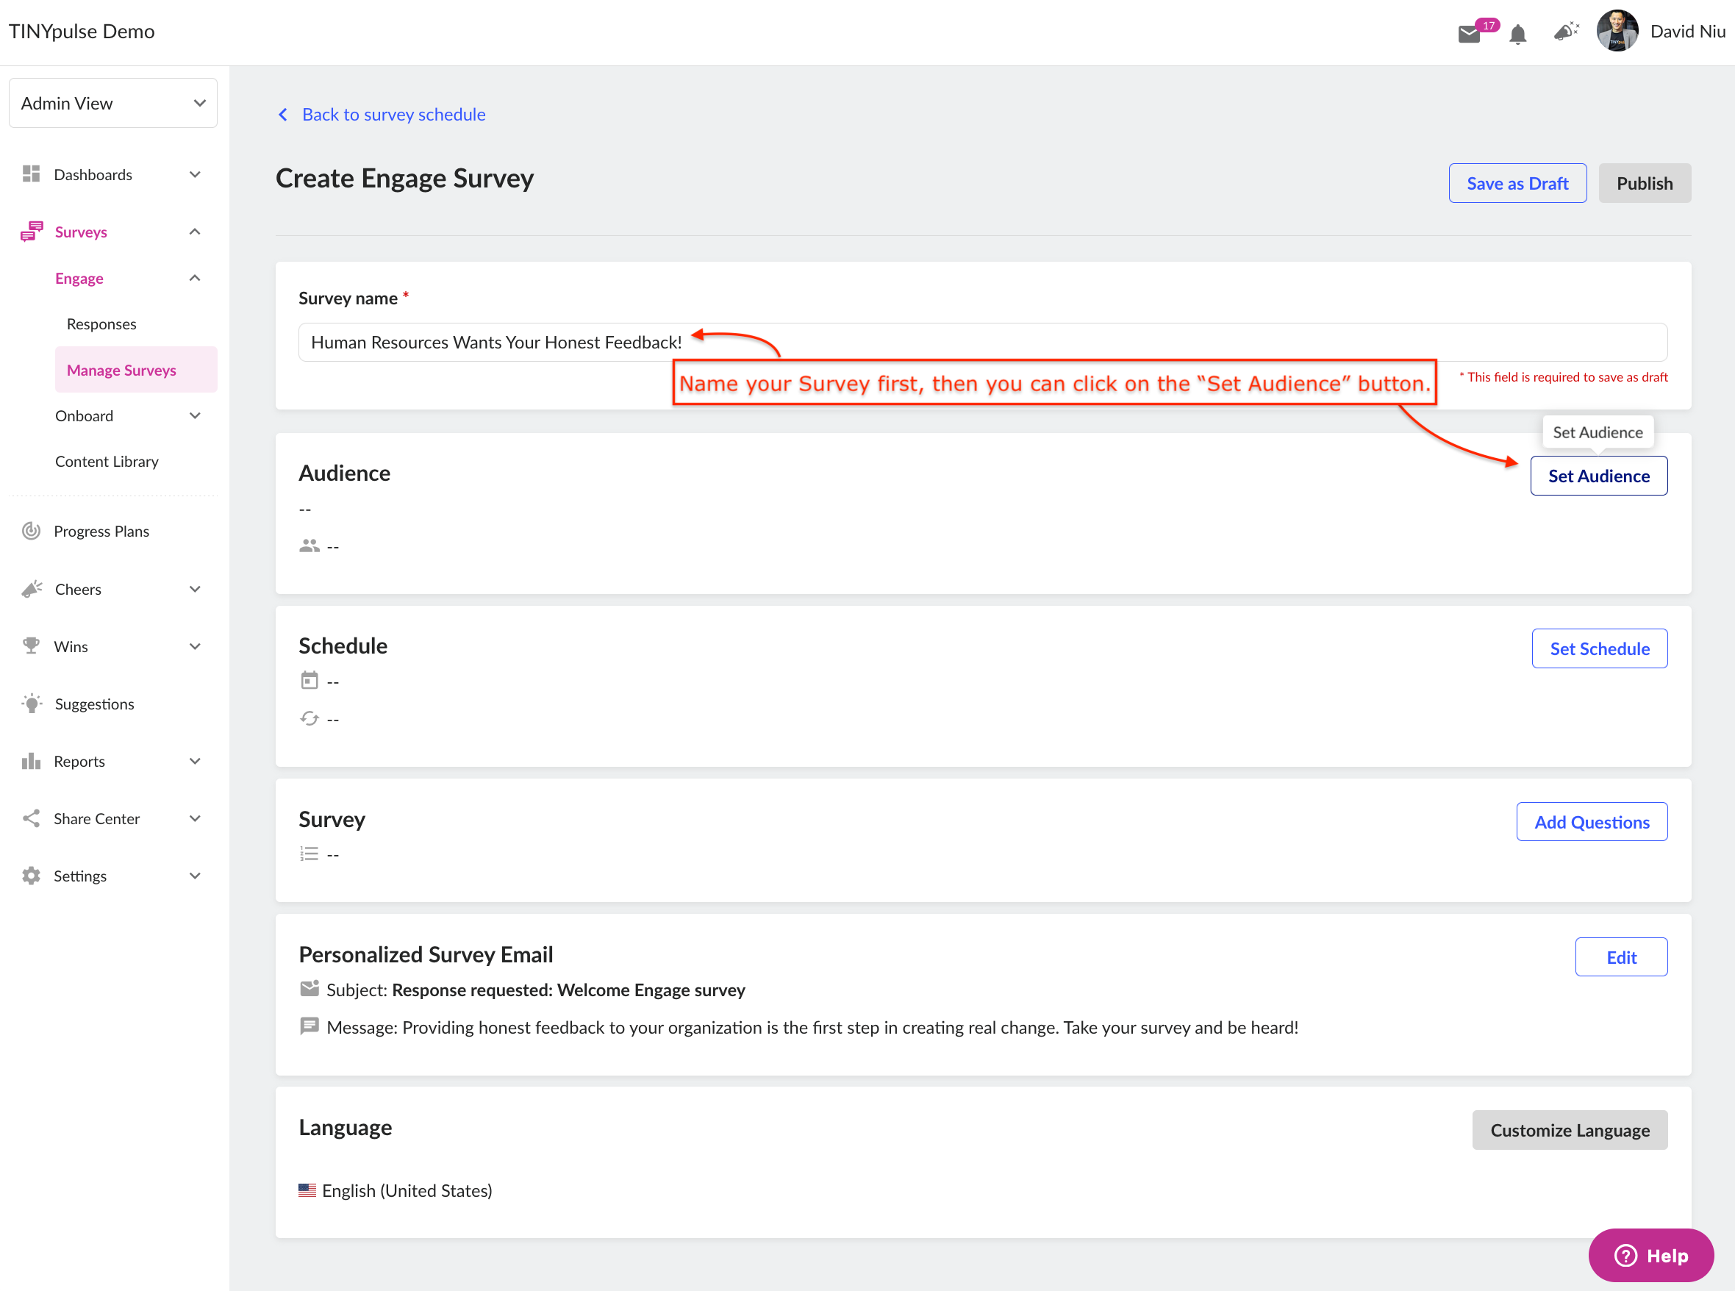Click the Dashboards grid icon
Viewport: 1735px width, 1291px height.
(32, 174)
